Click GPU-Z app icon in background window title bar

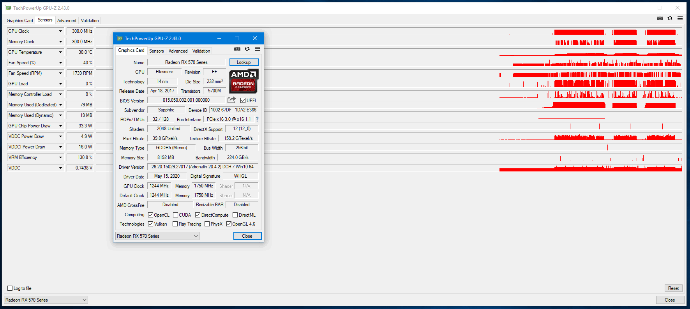point(9,8)
